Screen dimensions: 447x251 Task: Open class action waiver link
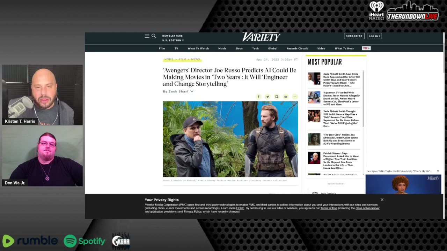pyautogui.click(x=367, y=208)
